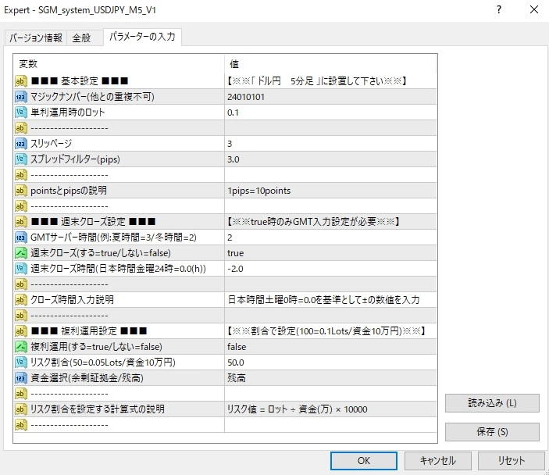Edit the risk ratio value 50.0
This screenshot has height=475, width=549.
(x=330, y=362)
